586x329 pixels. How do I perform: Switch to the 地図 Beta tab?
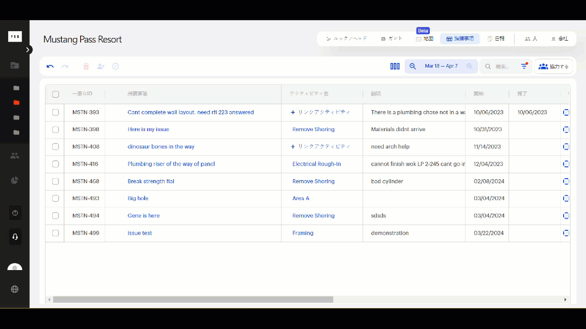424,39
